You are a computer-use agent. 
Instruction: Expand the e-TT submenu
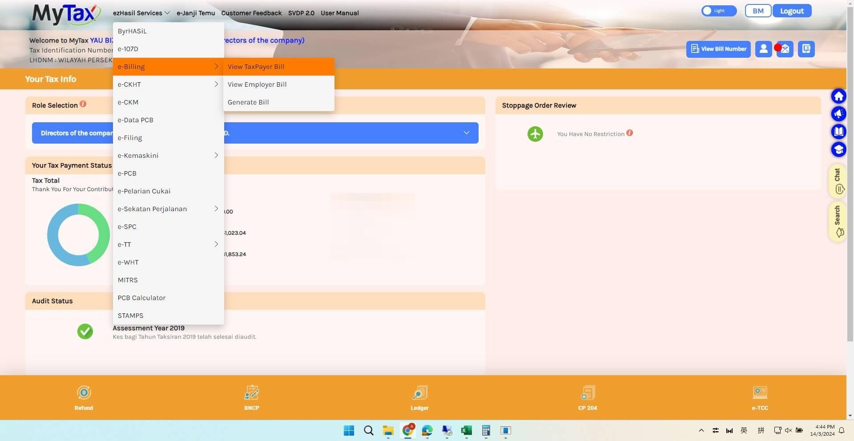pyautogui.click(x=168, y=245)
